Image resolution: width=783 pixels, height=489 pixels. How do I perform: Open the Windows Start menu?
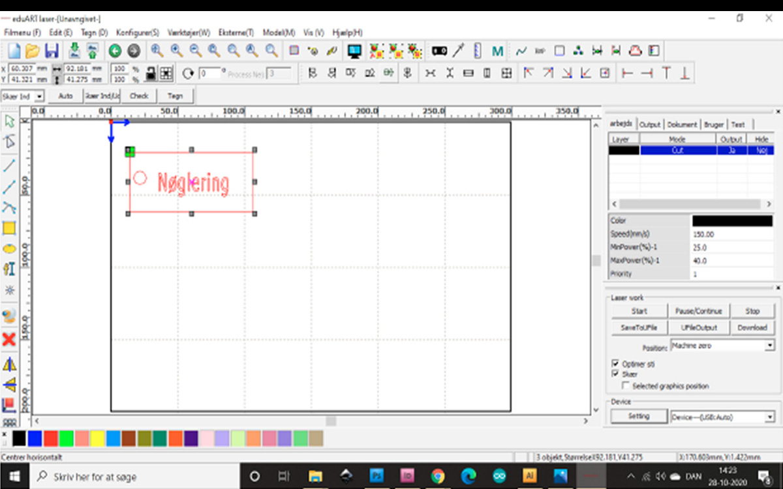14,476
